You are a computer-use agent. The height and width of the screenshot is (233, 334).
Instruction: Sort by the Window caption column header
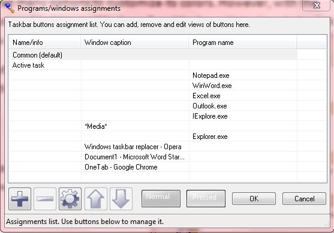pos(135,43)
